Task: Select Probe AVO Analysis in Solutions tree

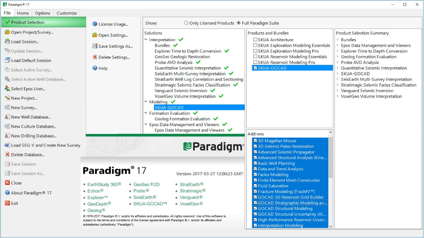Action: [x=174, y=63]
